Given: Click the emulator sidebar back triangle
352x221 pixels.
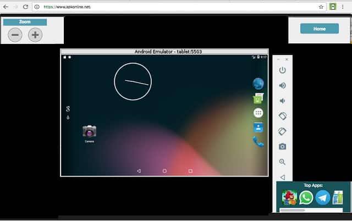Looking at the screenshot, I should pyautogui.click(x=283, y=177).
